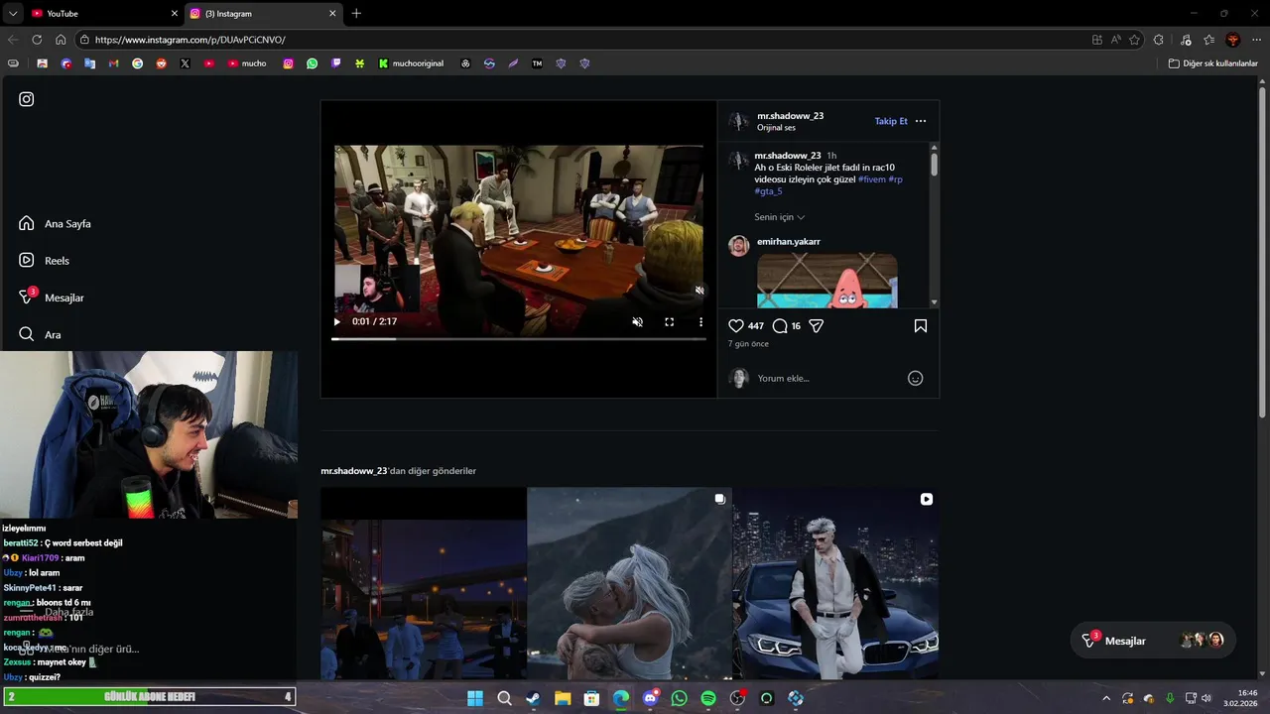The height and width of the screenshot is (714, 1270).
Task: Open the #gta_5 hashtag link
Action: tap(769, 191)
